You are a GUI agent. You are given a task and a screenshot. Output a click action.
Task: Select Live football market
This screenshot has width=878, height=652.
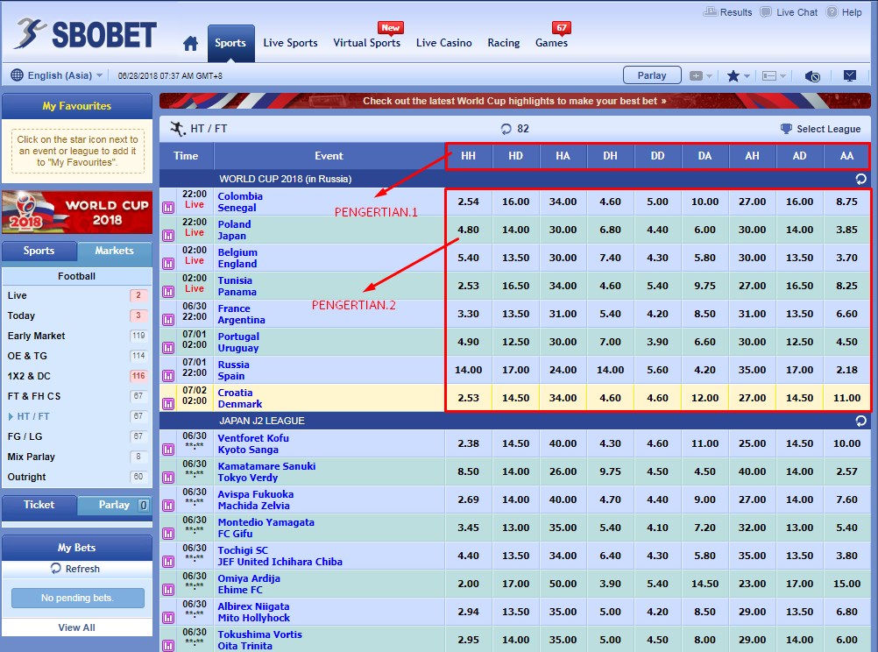(x=77, y=295)
